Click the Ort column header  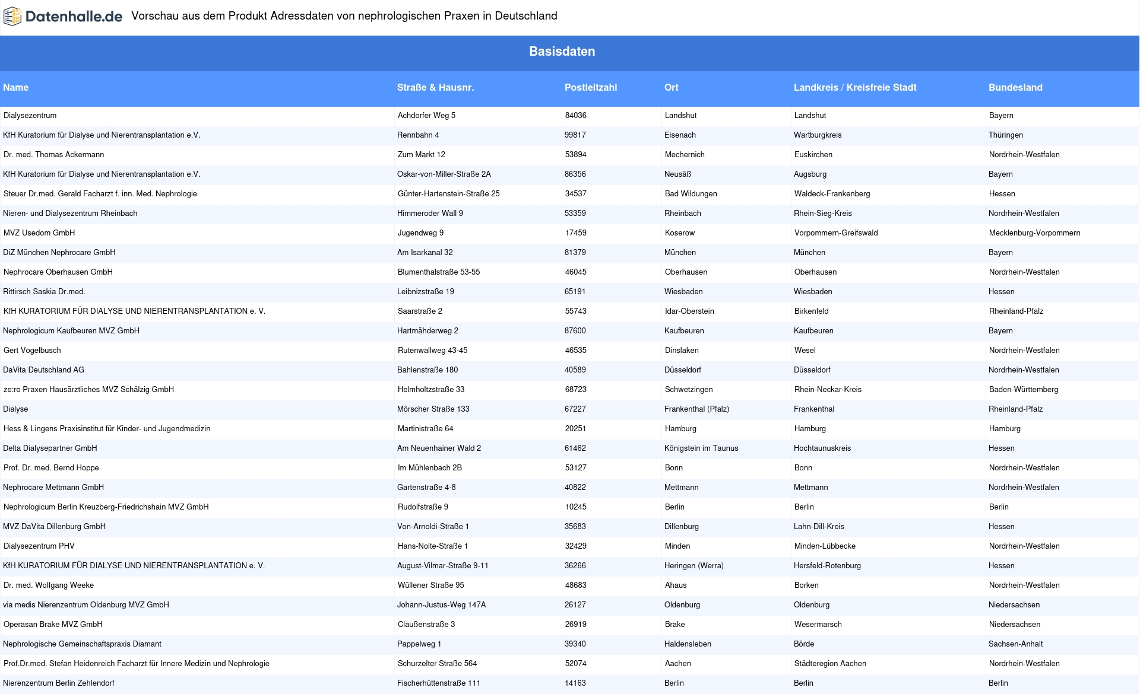tap(672, 88)
